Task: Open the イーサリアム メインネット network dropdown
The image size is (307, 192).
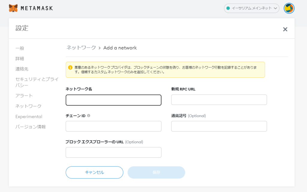Action: tap(252, 8)
